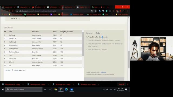Click the 'Up' title cell

pos(10,65)
